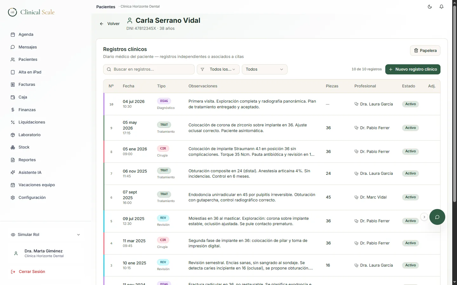Click the Volver back button

tap(110, 24)
